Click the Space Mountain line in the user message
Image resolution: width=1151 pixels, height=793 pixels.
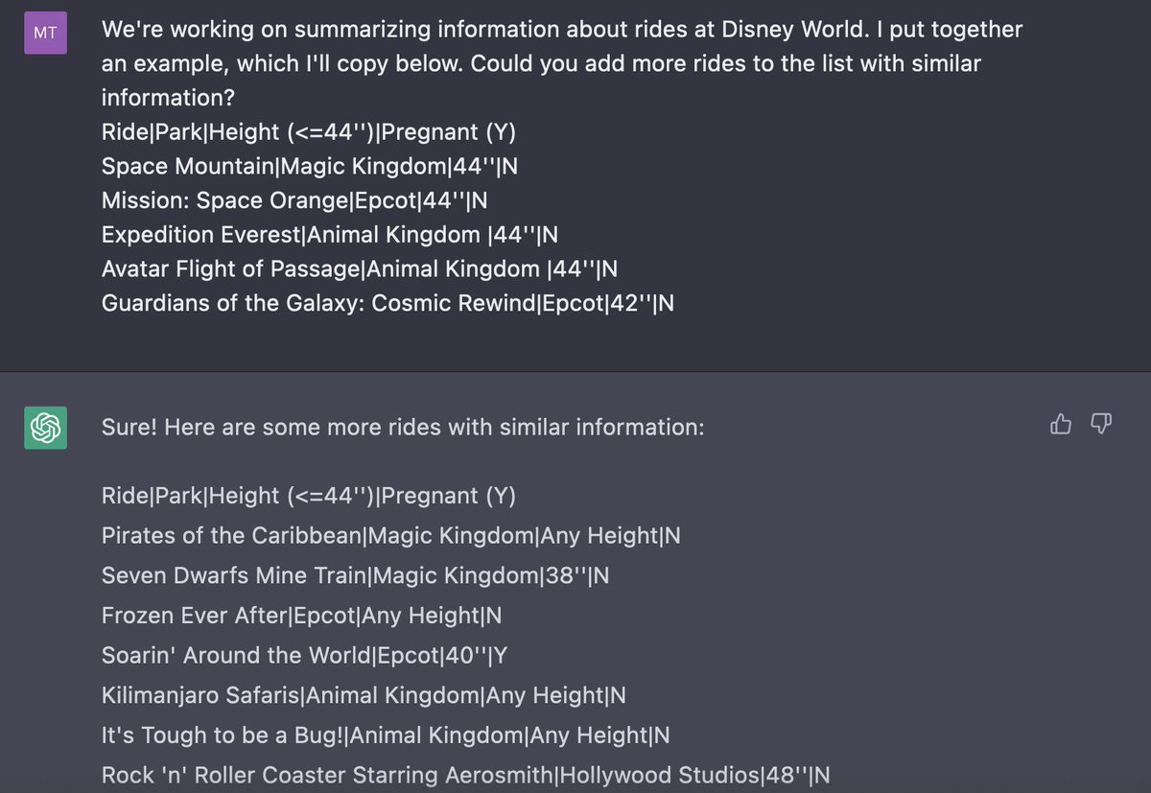tap(310, 166)
